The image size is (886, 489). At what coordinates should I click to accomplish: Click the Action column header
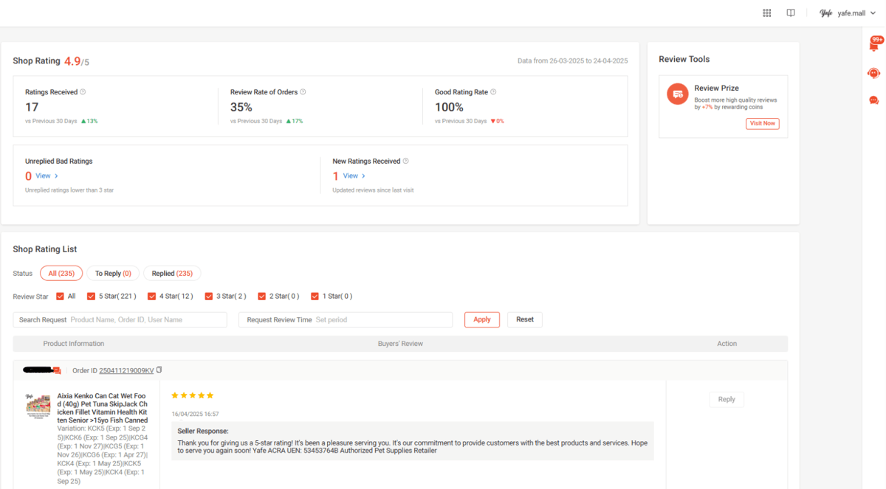click(x=727, y=344)
